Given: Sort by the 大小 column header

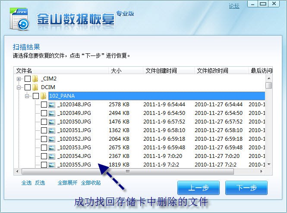Looking at the screenshot, I should click(x=126, y=71).
